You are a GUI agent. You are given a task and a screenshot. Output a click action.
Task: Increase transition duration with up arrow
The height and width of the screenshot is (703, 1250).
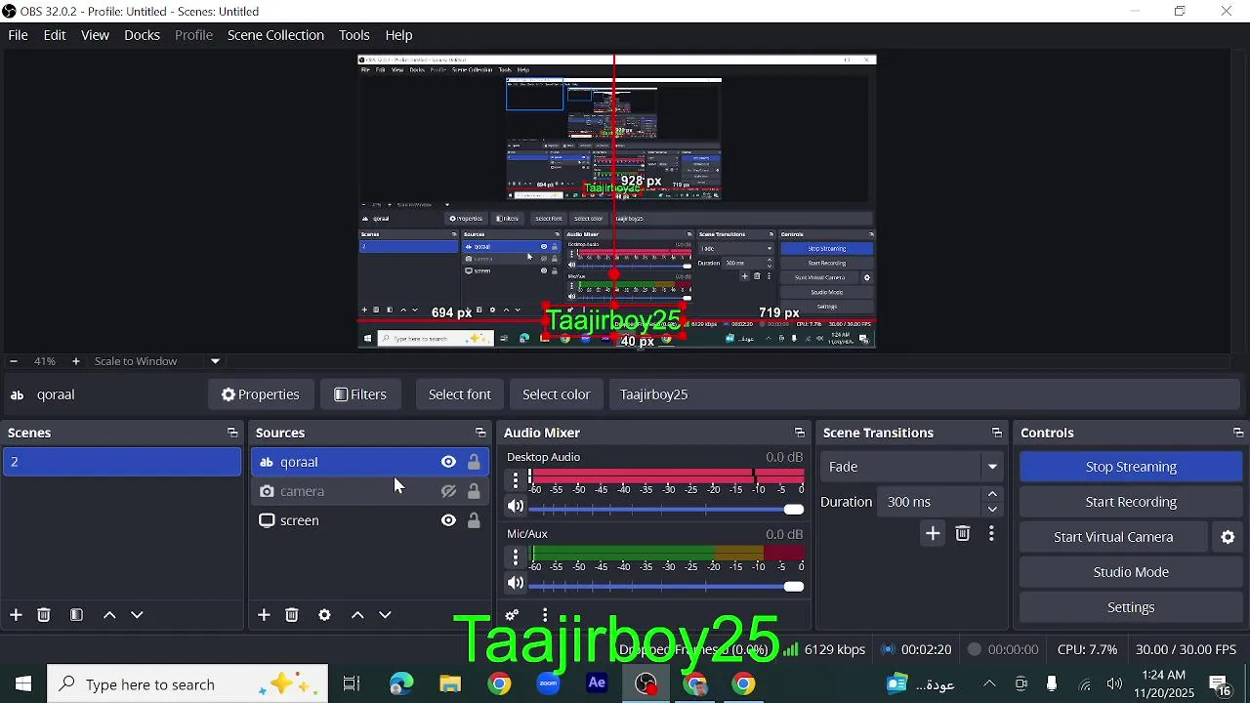pyautogui.click(x=992, y=494)
